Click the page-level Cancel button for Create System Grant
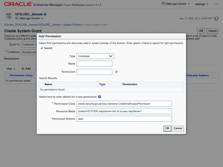This screenshot has width=223, height=167. coord(212,31)
